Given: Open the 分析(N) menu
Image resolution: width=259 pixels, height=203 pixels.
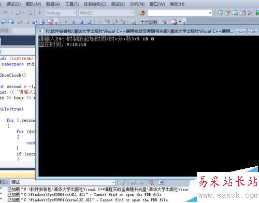Looking at the screenshot, I should 137,4.
